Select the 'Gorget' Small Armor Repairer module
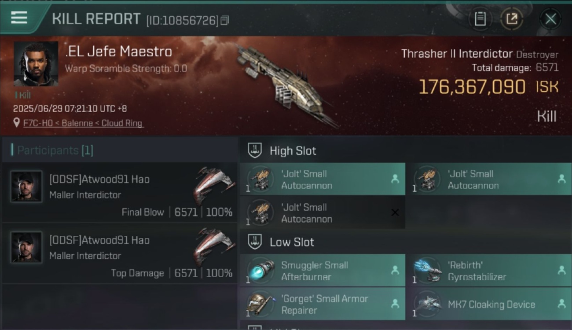The height and width of the screenshot is (330, 572). 323,304
